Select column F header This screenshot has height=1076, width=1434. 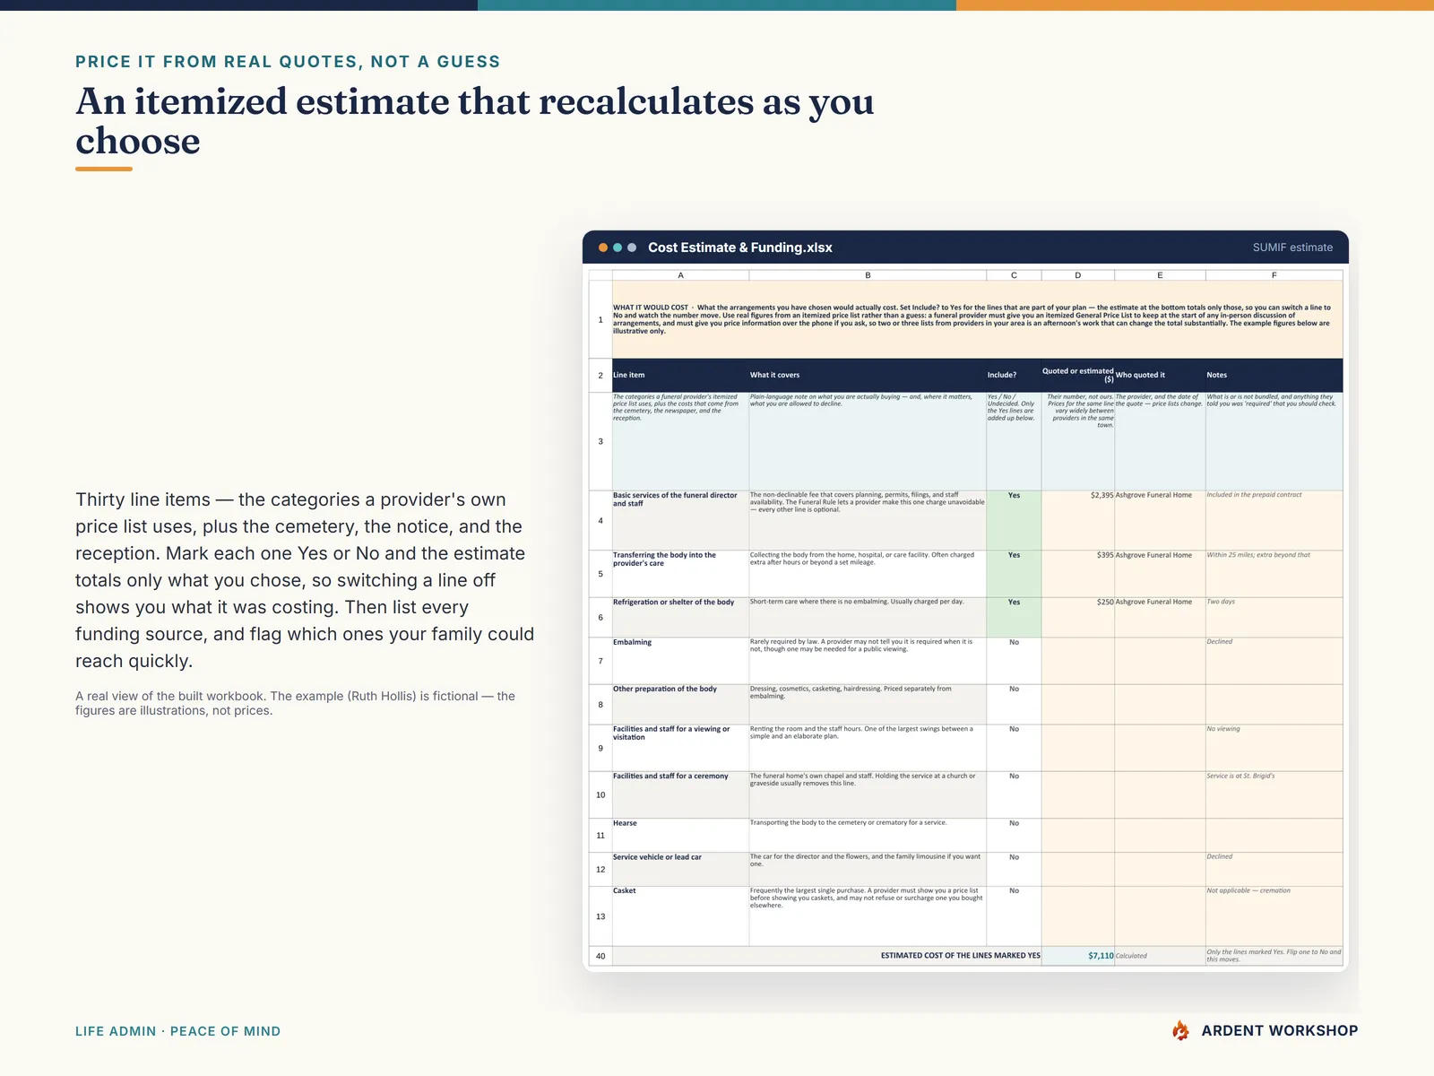click(1274, 275)
